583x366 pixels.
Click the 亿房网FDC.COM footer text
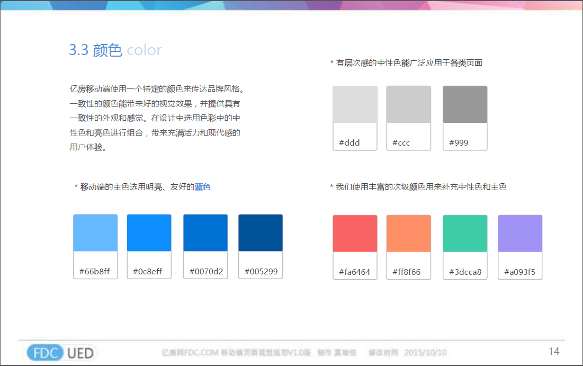pos(190,353)
